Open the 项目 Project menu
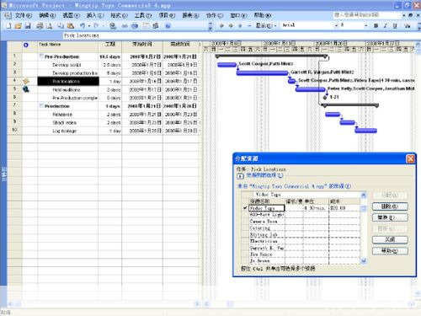421x316 pixels. [167, 15]
